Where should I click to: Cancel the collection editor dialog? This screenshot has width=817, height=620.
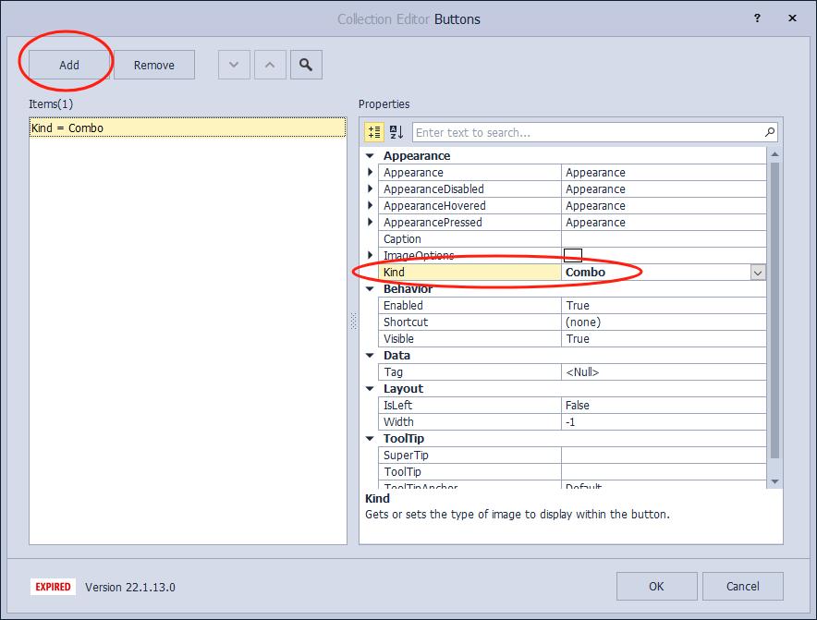click(x=742, y=586)
